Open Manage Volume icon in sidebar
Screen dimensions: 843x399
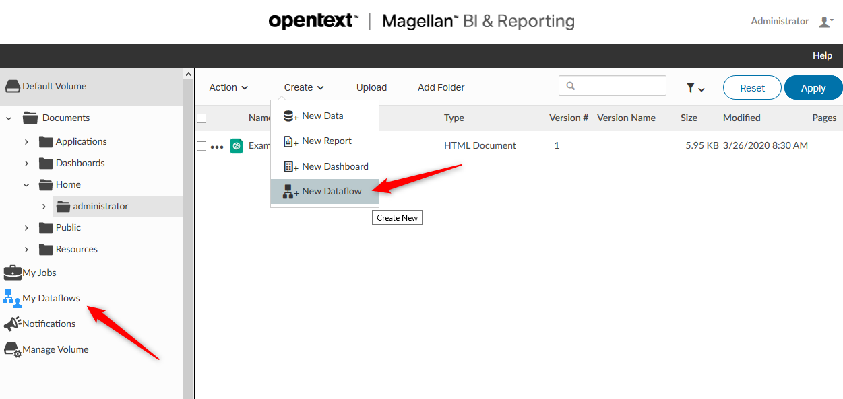point(13,349)
